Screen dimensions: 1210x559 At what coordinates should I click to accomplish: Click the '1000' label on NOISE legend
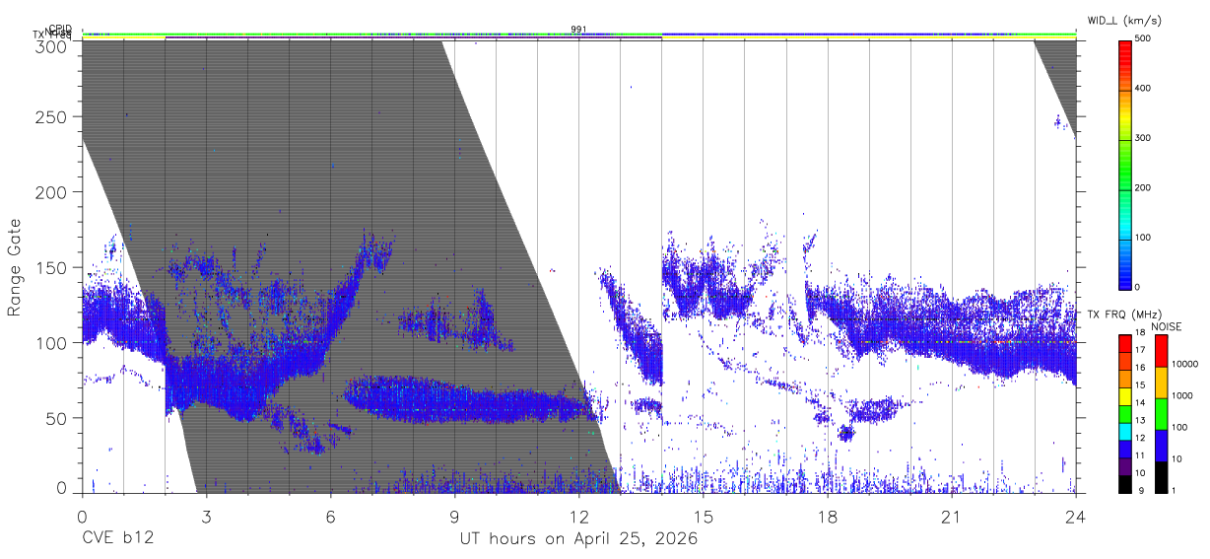click(x=1183, y=396)
